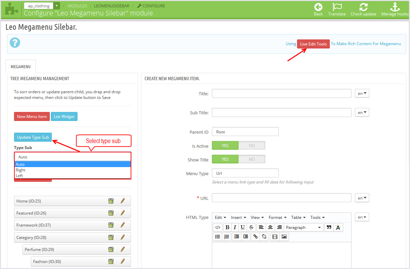This screenshot has width=410, height=269.
Task: Click the Title input field
Action: [x=282, y=94]
